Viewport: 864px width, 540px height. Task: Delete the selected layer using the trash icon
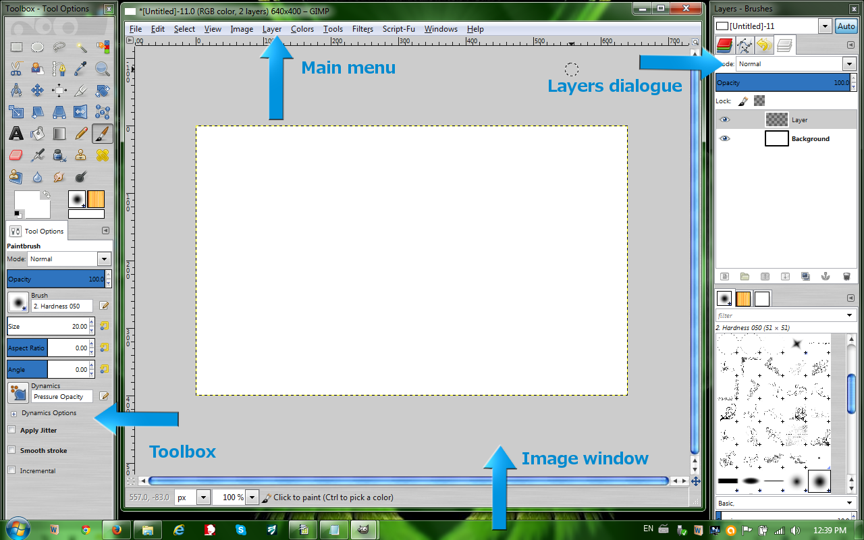pos(846,276)
